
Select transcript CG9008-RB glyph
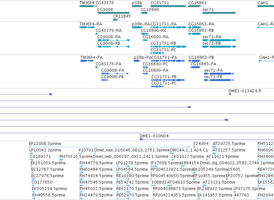[113, 47]
